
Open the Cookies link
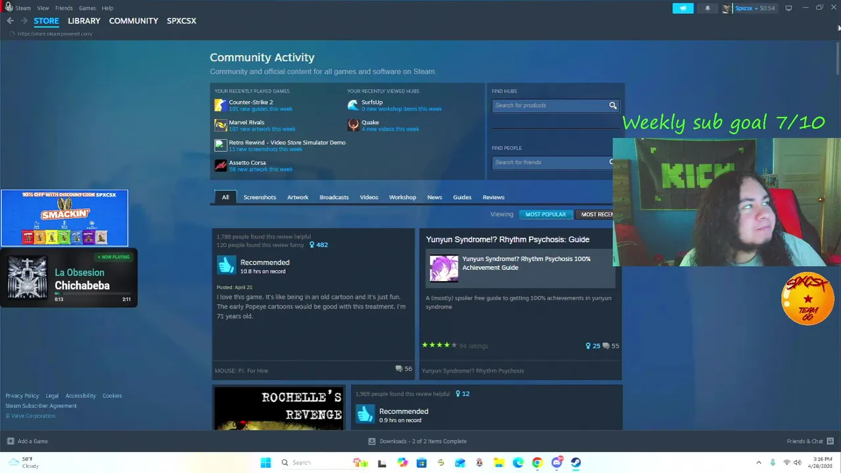pyautogui.click(x=112, y=395)
